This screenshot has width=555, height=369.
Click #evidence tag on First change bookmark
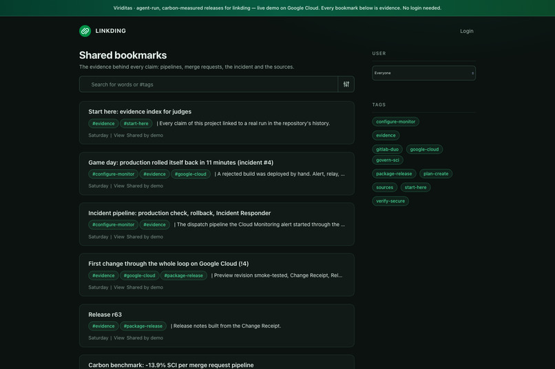[103, 276]
